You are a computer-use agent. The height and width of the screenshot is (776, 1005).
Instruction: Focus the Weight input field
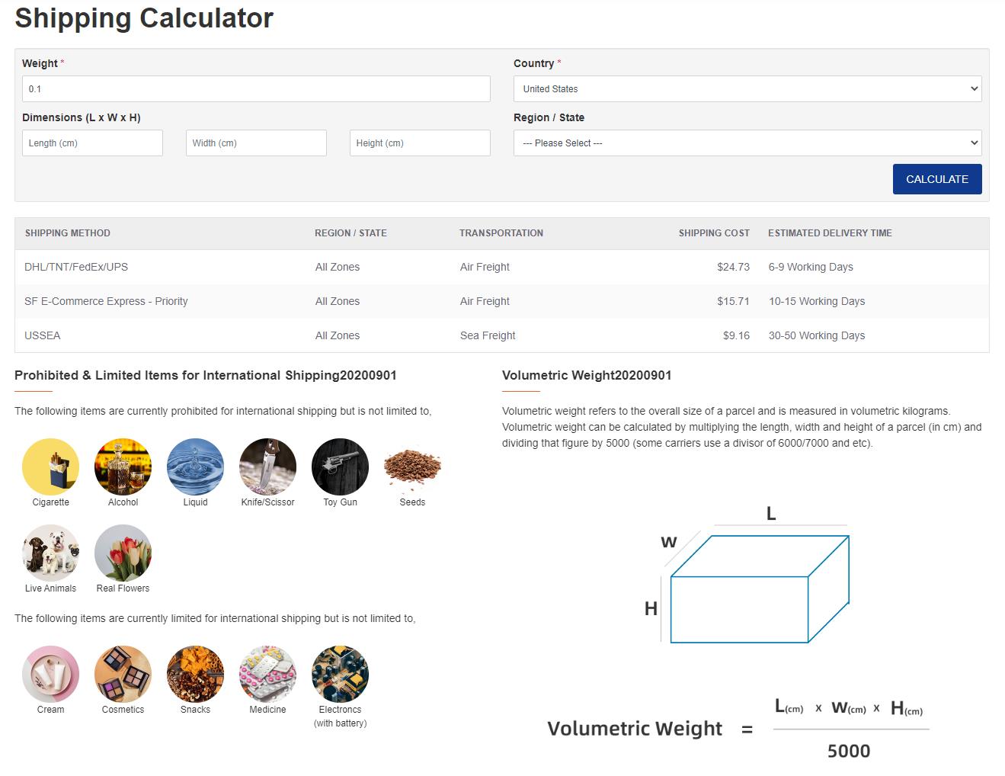click(256, 89)
